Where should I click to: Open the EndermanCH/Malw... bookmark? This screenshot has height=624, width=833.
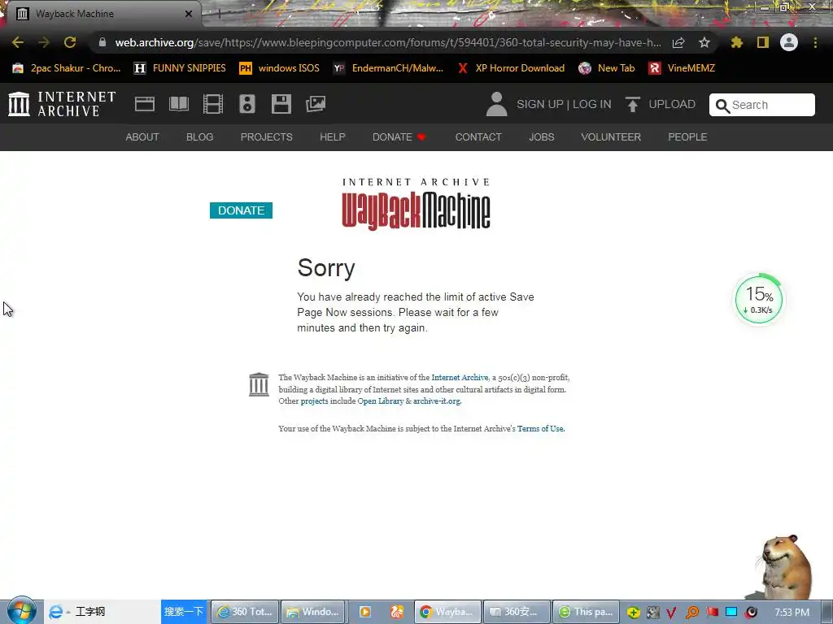[388, 68]
